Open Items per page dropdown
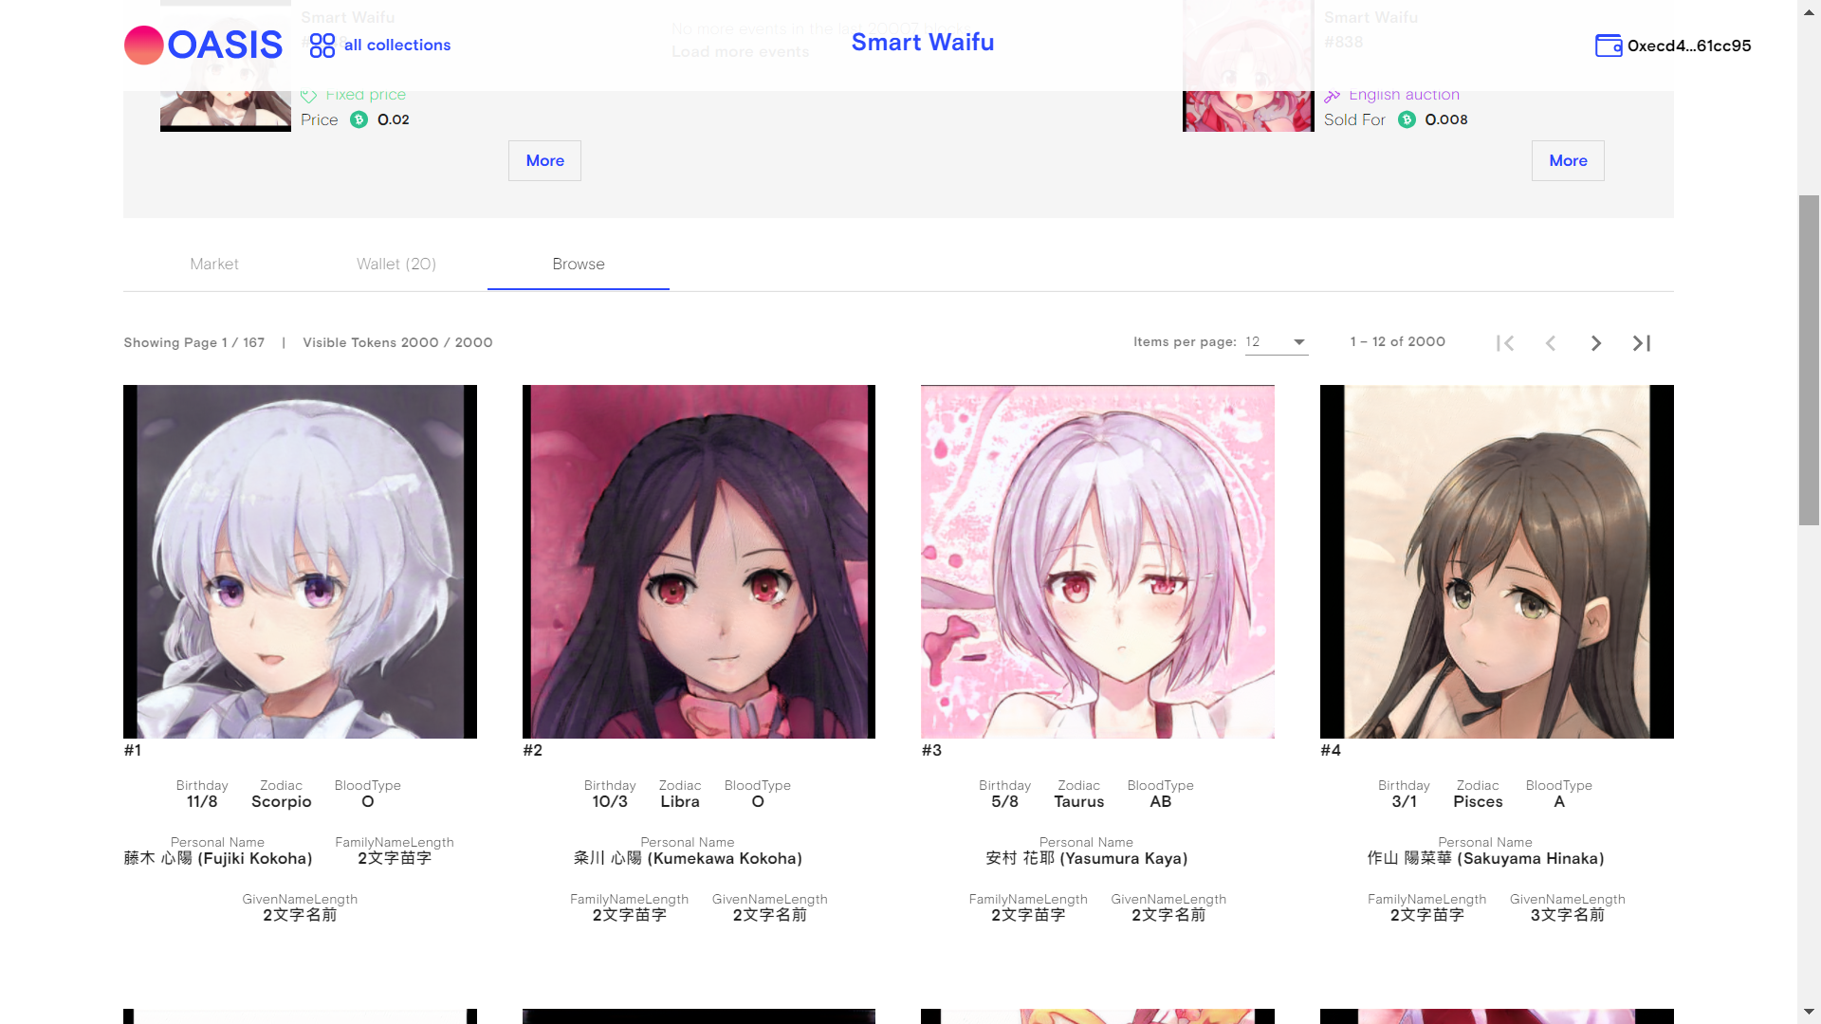 click(1277, 342)
